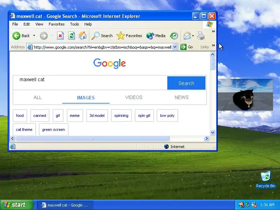Click the second system tray icon
This screenshot has height=210, width=280.
[x=248, y=205]
